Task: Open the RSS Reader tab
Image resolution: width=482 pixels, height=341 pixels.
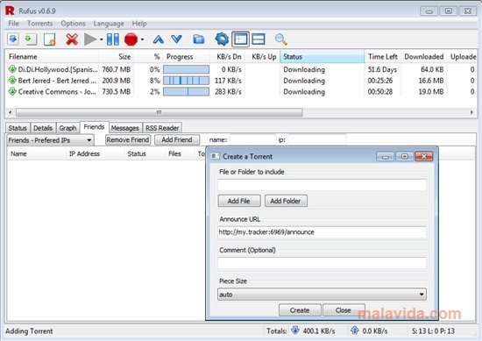Action: pos(162,128)
